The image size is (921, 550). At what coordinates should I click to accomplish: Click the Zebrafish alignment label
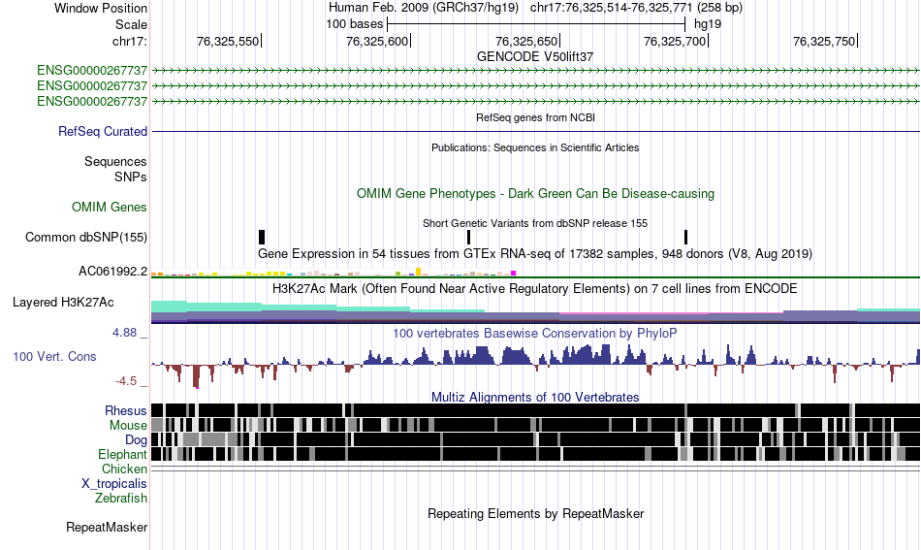click(121, 498)
